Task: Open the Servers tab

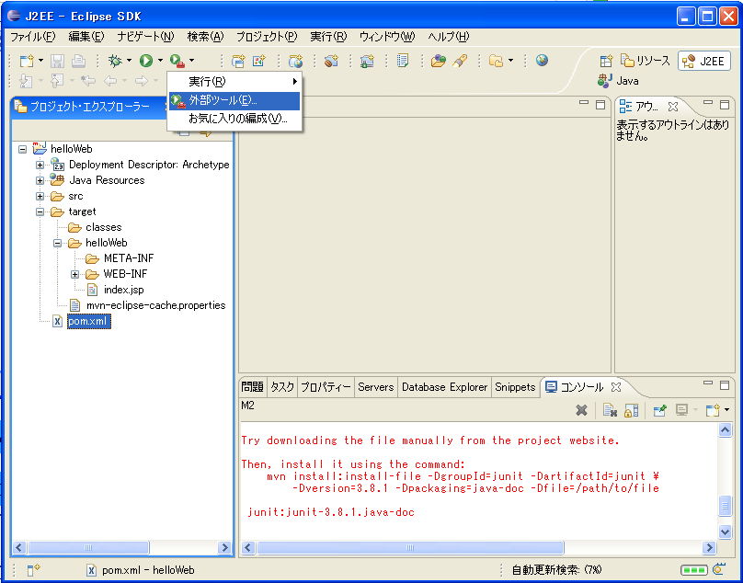Action: tap(375, 387)
